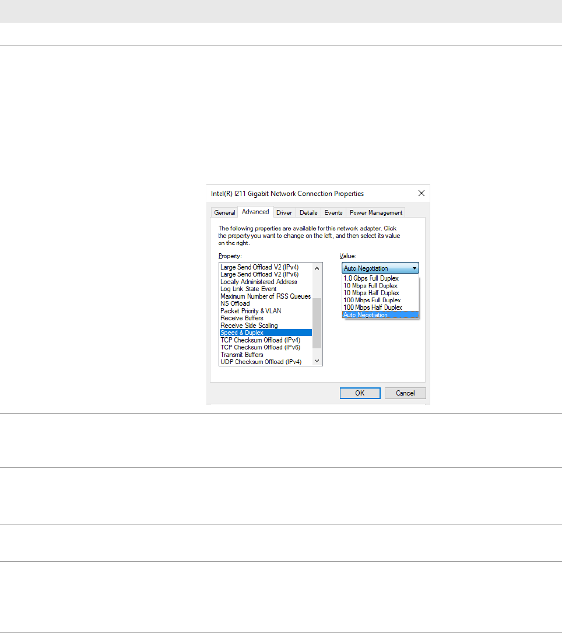Screen dimensions: 562x633
Task: Select NS Offload property
Action: [x=266, y=303]
